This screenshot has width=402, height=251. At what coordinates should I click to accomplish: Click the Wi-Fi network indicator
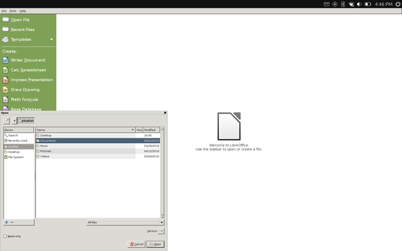coord(351,4)
